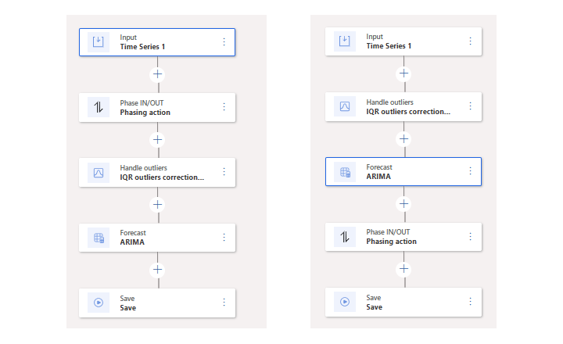Select left IQR outliers correction tile
The width and height of the screenshot is (563, 344).
160,173
